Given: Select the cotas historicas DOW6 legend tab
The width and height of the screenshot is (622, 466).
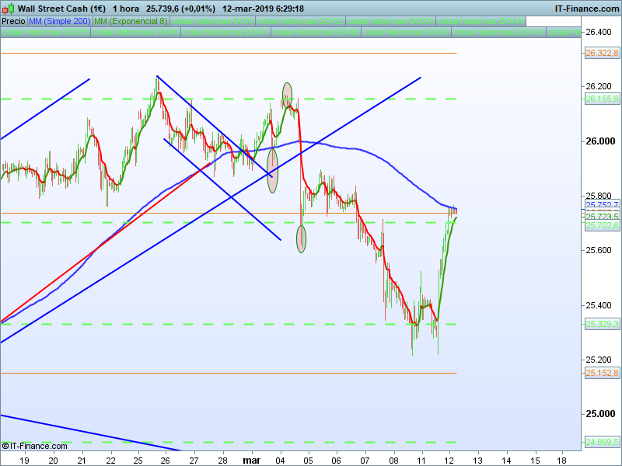Looking at the screenshot, I should click(135, 32).
